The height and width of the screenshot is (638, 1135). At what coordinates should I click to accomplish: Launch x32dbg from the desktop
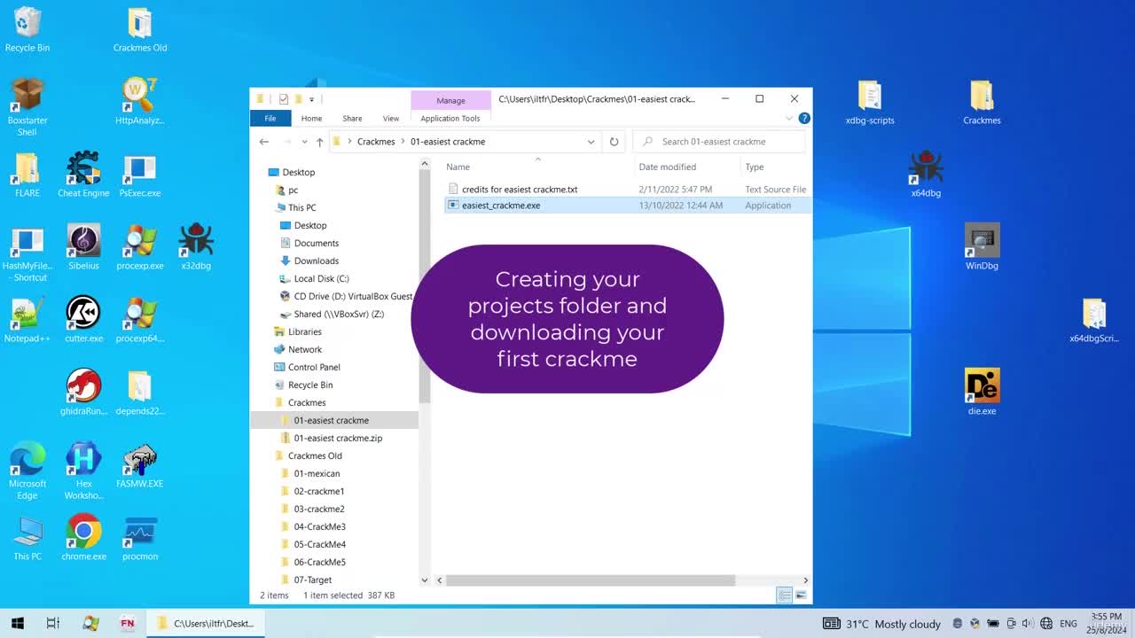click(196, 246)
